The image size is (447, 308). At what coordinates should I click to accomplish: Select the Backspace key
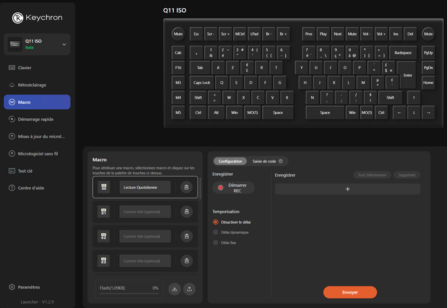[x=403, y=53]
